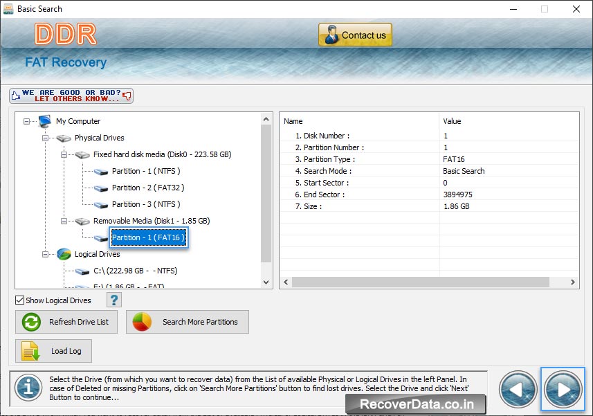
Task: Select Partition - 3 (NTFS) in tree
Action: click(146, 204)
